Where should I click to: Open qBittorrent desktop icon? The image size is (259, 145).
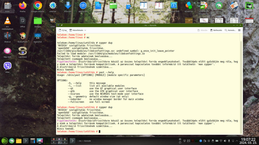pos(83,7)
